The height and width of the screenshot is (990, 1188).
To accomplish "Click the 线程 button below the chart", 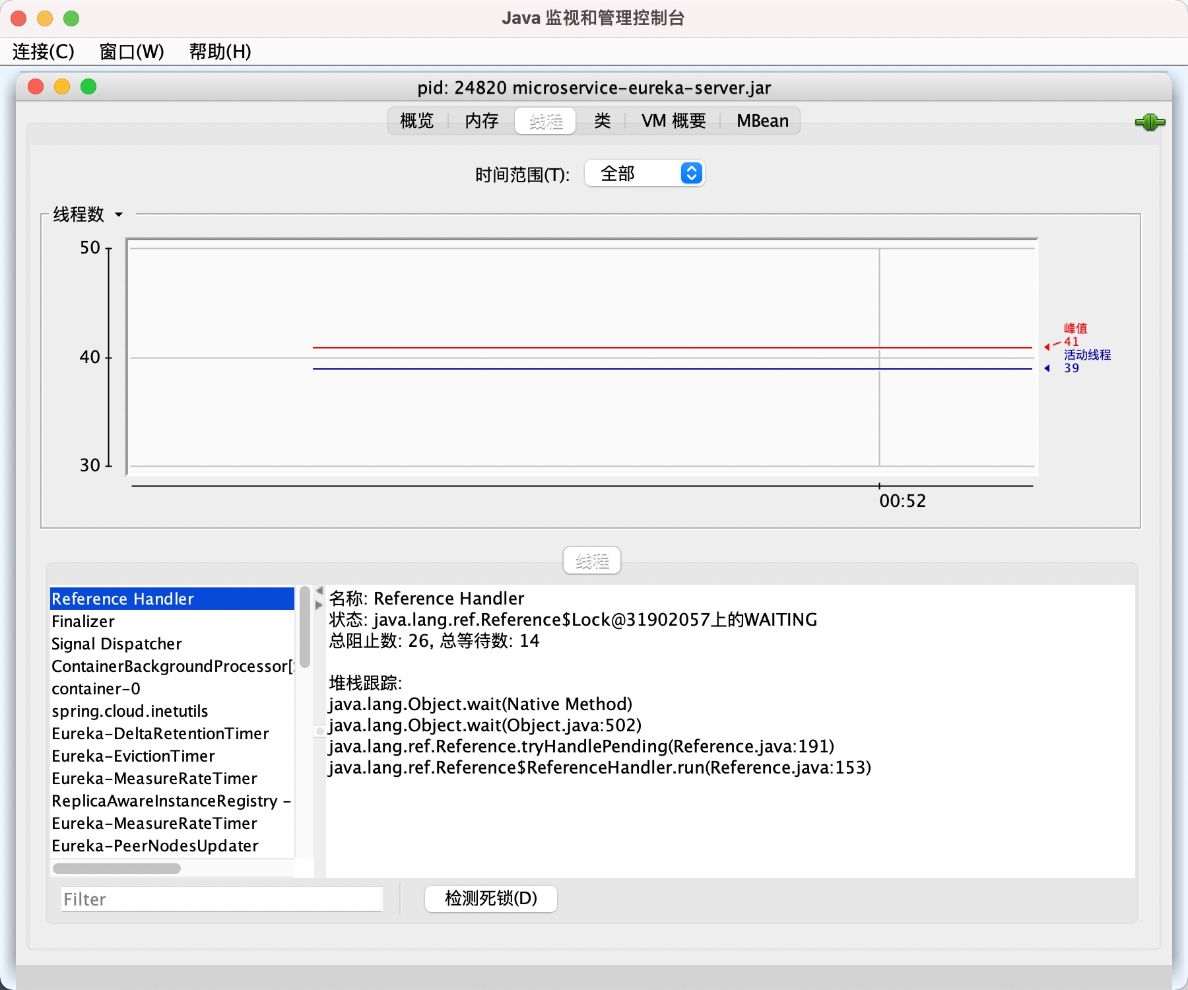I will coord(592,561).
